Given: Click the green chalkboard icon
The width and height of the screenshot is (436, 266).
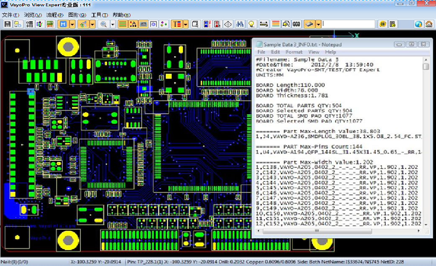Looking at the screenshot, I should [x=50, y=24].
